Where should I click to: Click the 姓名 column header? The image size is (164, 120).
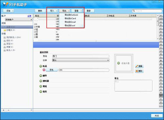37,16
